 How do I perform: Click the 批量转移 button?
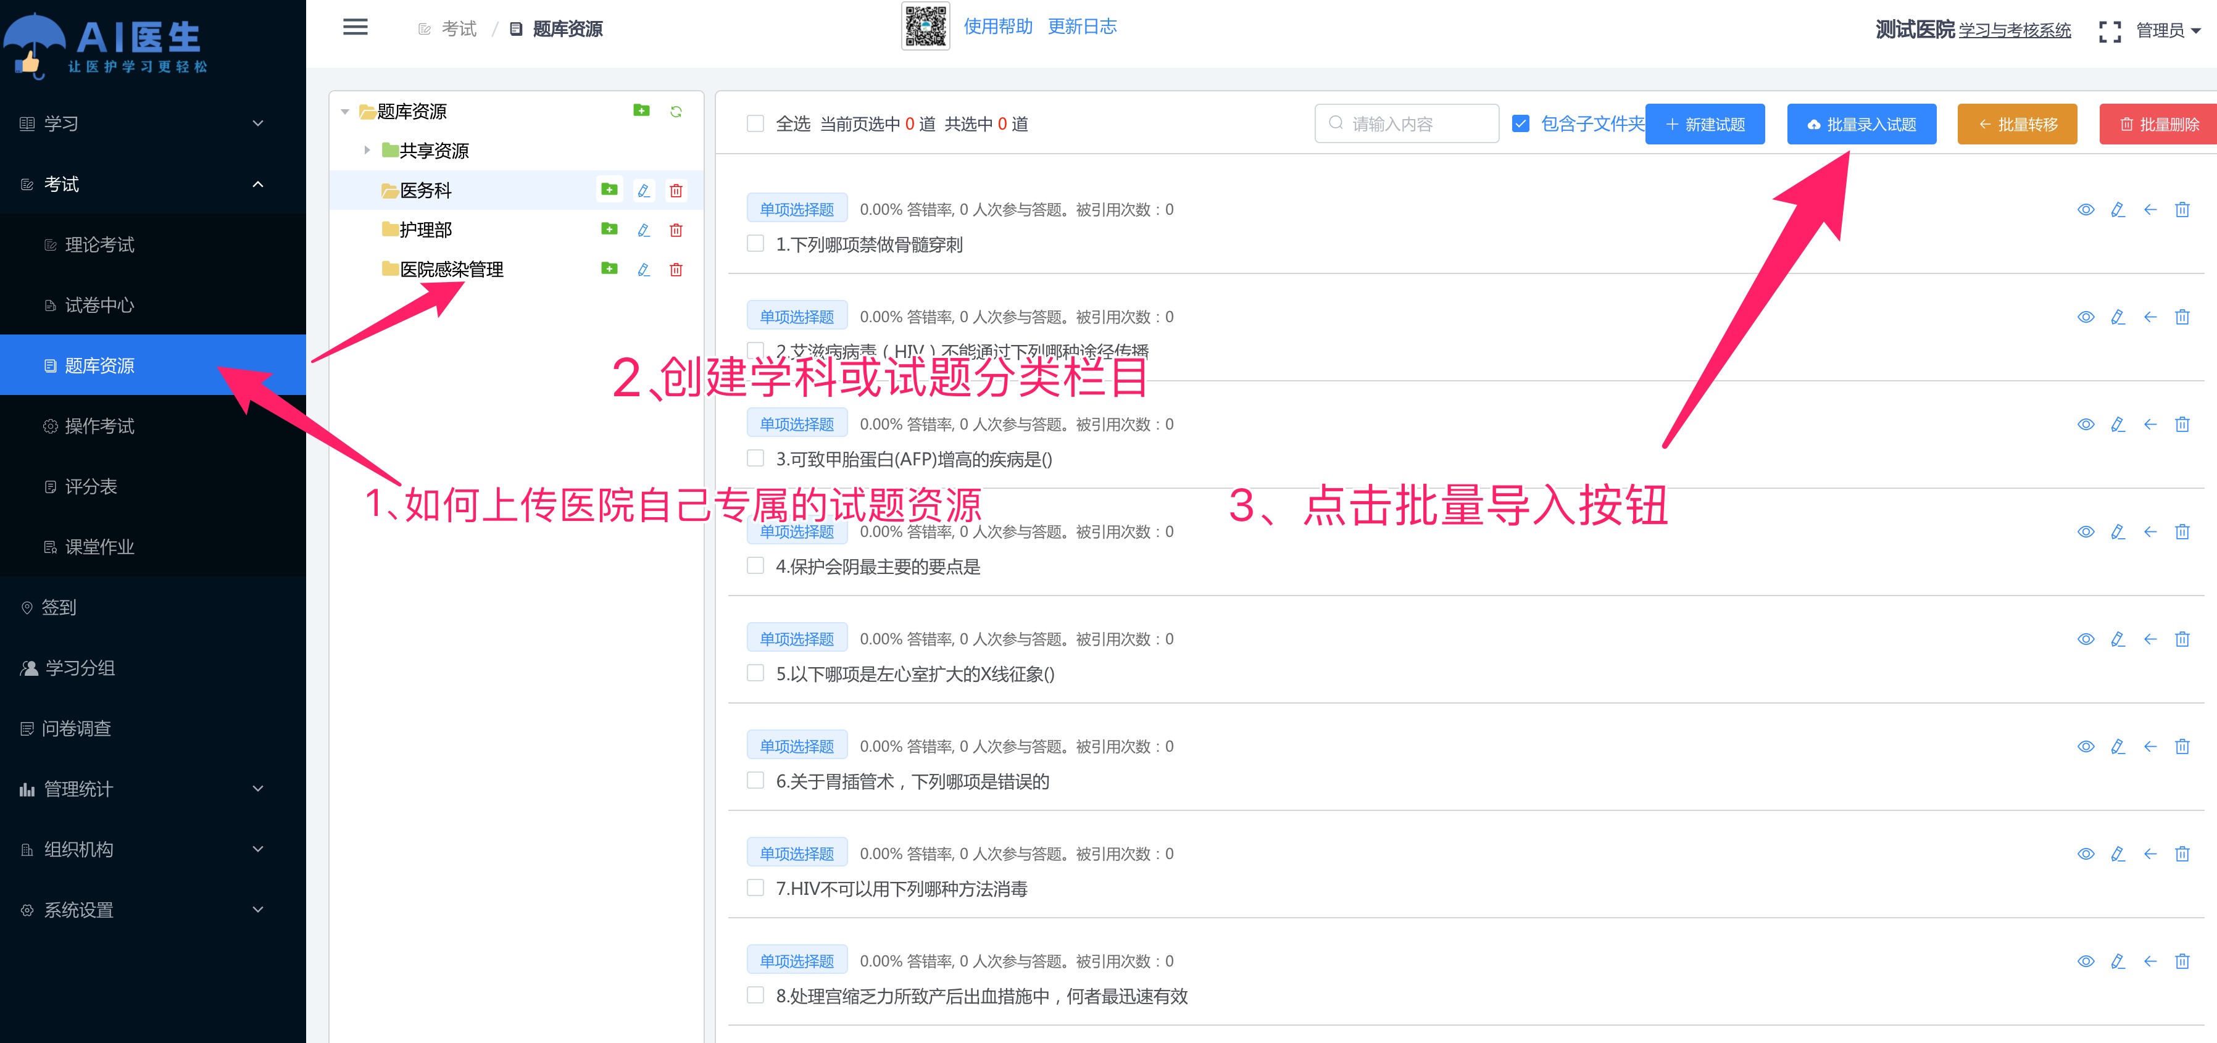[2016, 124]
